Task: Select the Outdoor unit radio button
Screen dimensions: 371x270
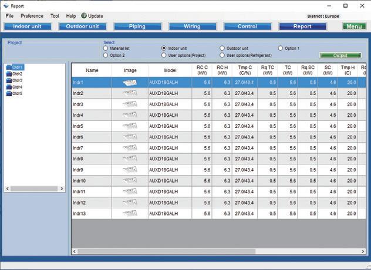Action: click(x=222, y=48)
